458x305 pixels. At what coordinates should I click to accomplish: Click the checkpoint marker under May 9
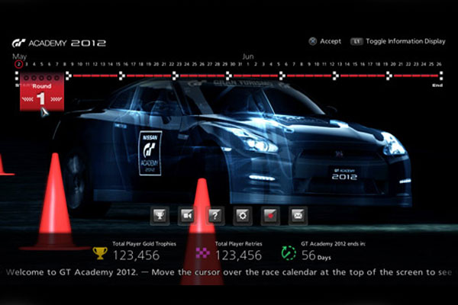(70, 75)
